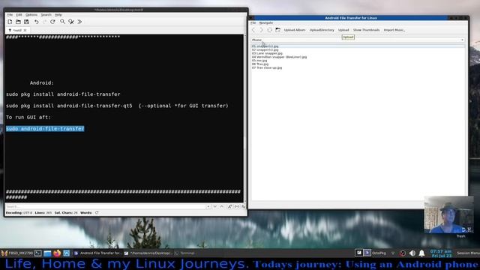Select the '06 Trav.jpg' file
This screenshot has width=480, height=270.
(x=260, y=64)
